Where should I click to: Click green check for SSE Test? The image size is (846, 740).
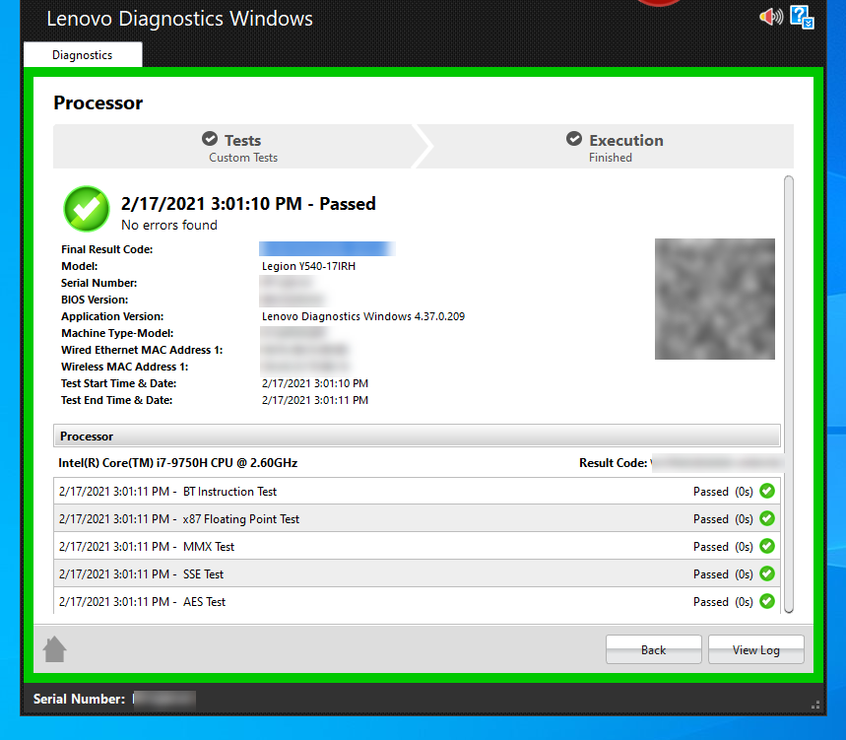pos(766,573)
